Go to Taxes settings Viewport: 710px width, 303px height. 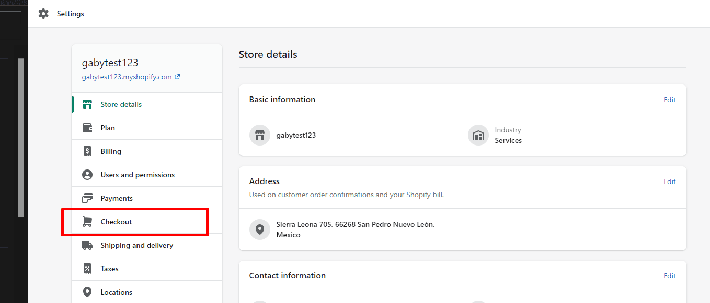coord(147,269)
